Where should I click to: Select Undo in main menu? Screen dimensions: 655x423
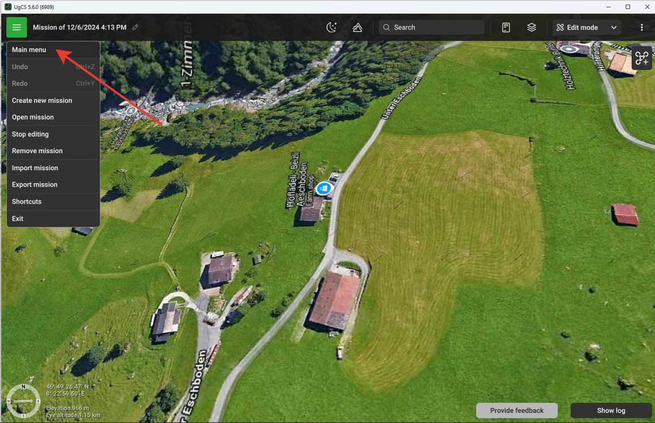53,67
